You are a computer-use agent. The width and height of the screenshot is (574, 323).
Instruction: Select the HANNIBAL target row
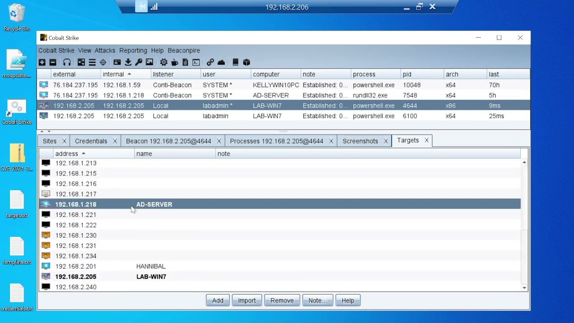(280, 266)
